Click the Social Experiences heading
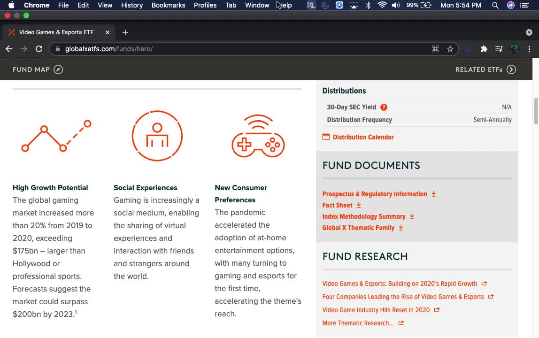Screen dimensions: 539x338 (x=146, y=188)
